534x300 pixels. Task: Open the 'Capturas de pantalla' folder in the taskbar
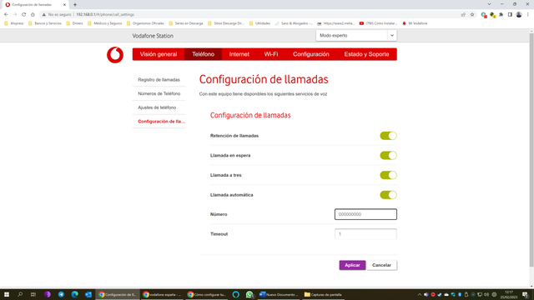point(323,294)
